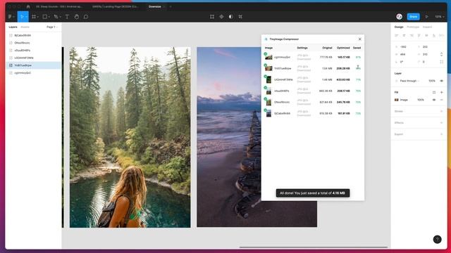This screenshot has height=253, width=451.
Task: Click the Present play icon
Action: 426,17
